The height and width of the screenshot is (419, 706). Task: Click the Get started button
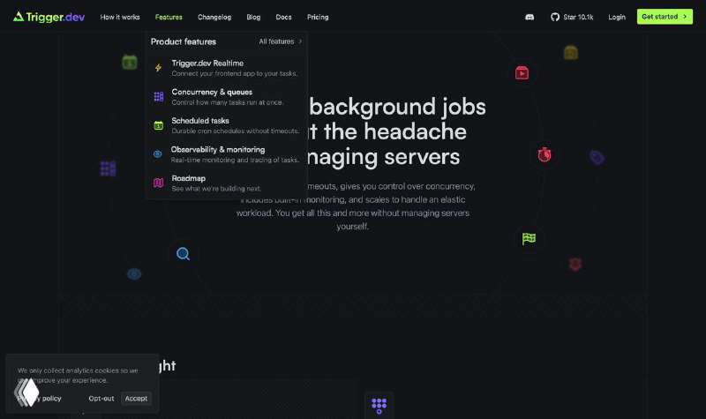click(x=665, y=17)
